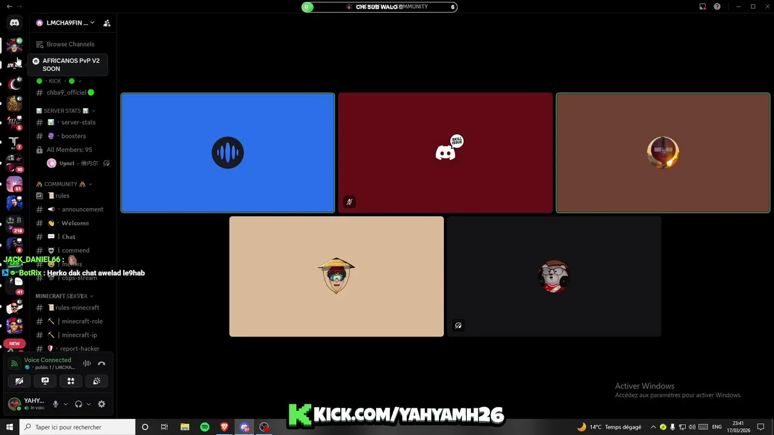774x435 pixels.
Task: Start an activity button
Action: tap(71, 381)
